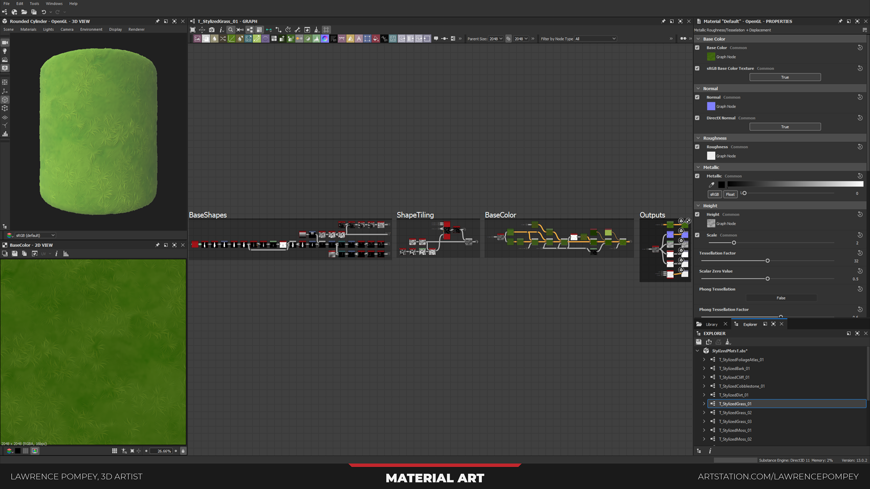The image size is (870, 489).
Task: Click the Curve node icon in node bar
Action: (231, 39)
